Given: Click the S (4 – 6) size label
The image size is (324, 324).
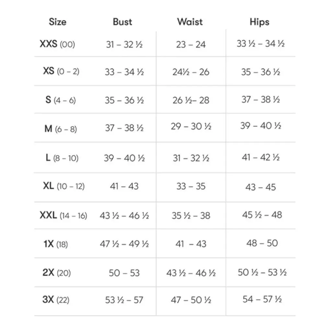Looking at the screenshot, I should (x=61, y=100).
